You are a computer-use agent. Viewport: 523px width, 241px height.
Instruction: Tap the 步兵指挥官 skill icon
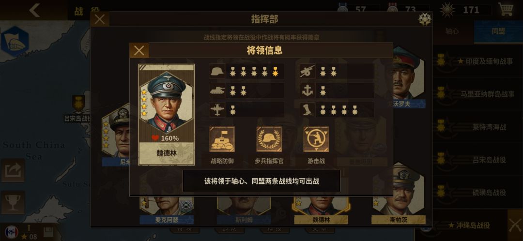pyautogui.click(x=269, y=139)
